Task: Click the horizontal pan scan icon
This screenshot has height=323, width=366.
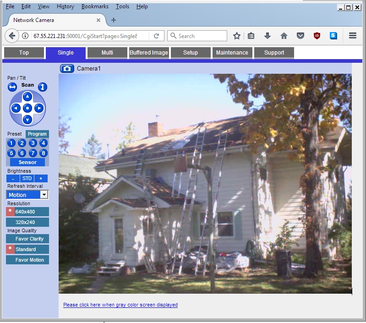Action: 12,87
